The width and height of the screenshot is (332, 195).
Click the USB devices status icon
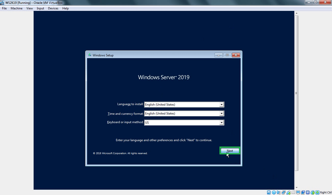[288, 192]
